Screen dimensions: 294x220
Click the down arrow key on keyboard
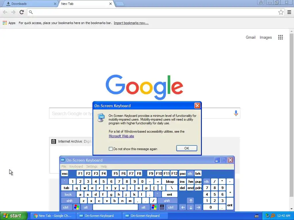(191, 207)
